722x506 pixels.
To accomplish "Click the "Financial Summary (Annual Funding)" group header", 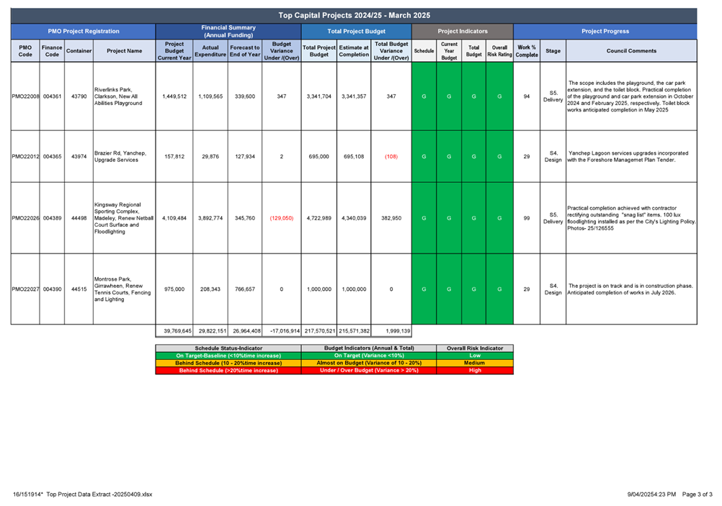I will click(x=228, y=31).
